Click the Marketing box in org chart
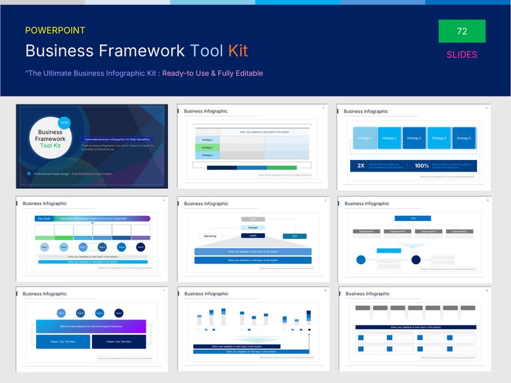 210,236
